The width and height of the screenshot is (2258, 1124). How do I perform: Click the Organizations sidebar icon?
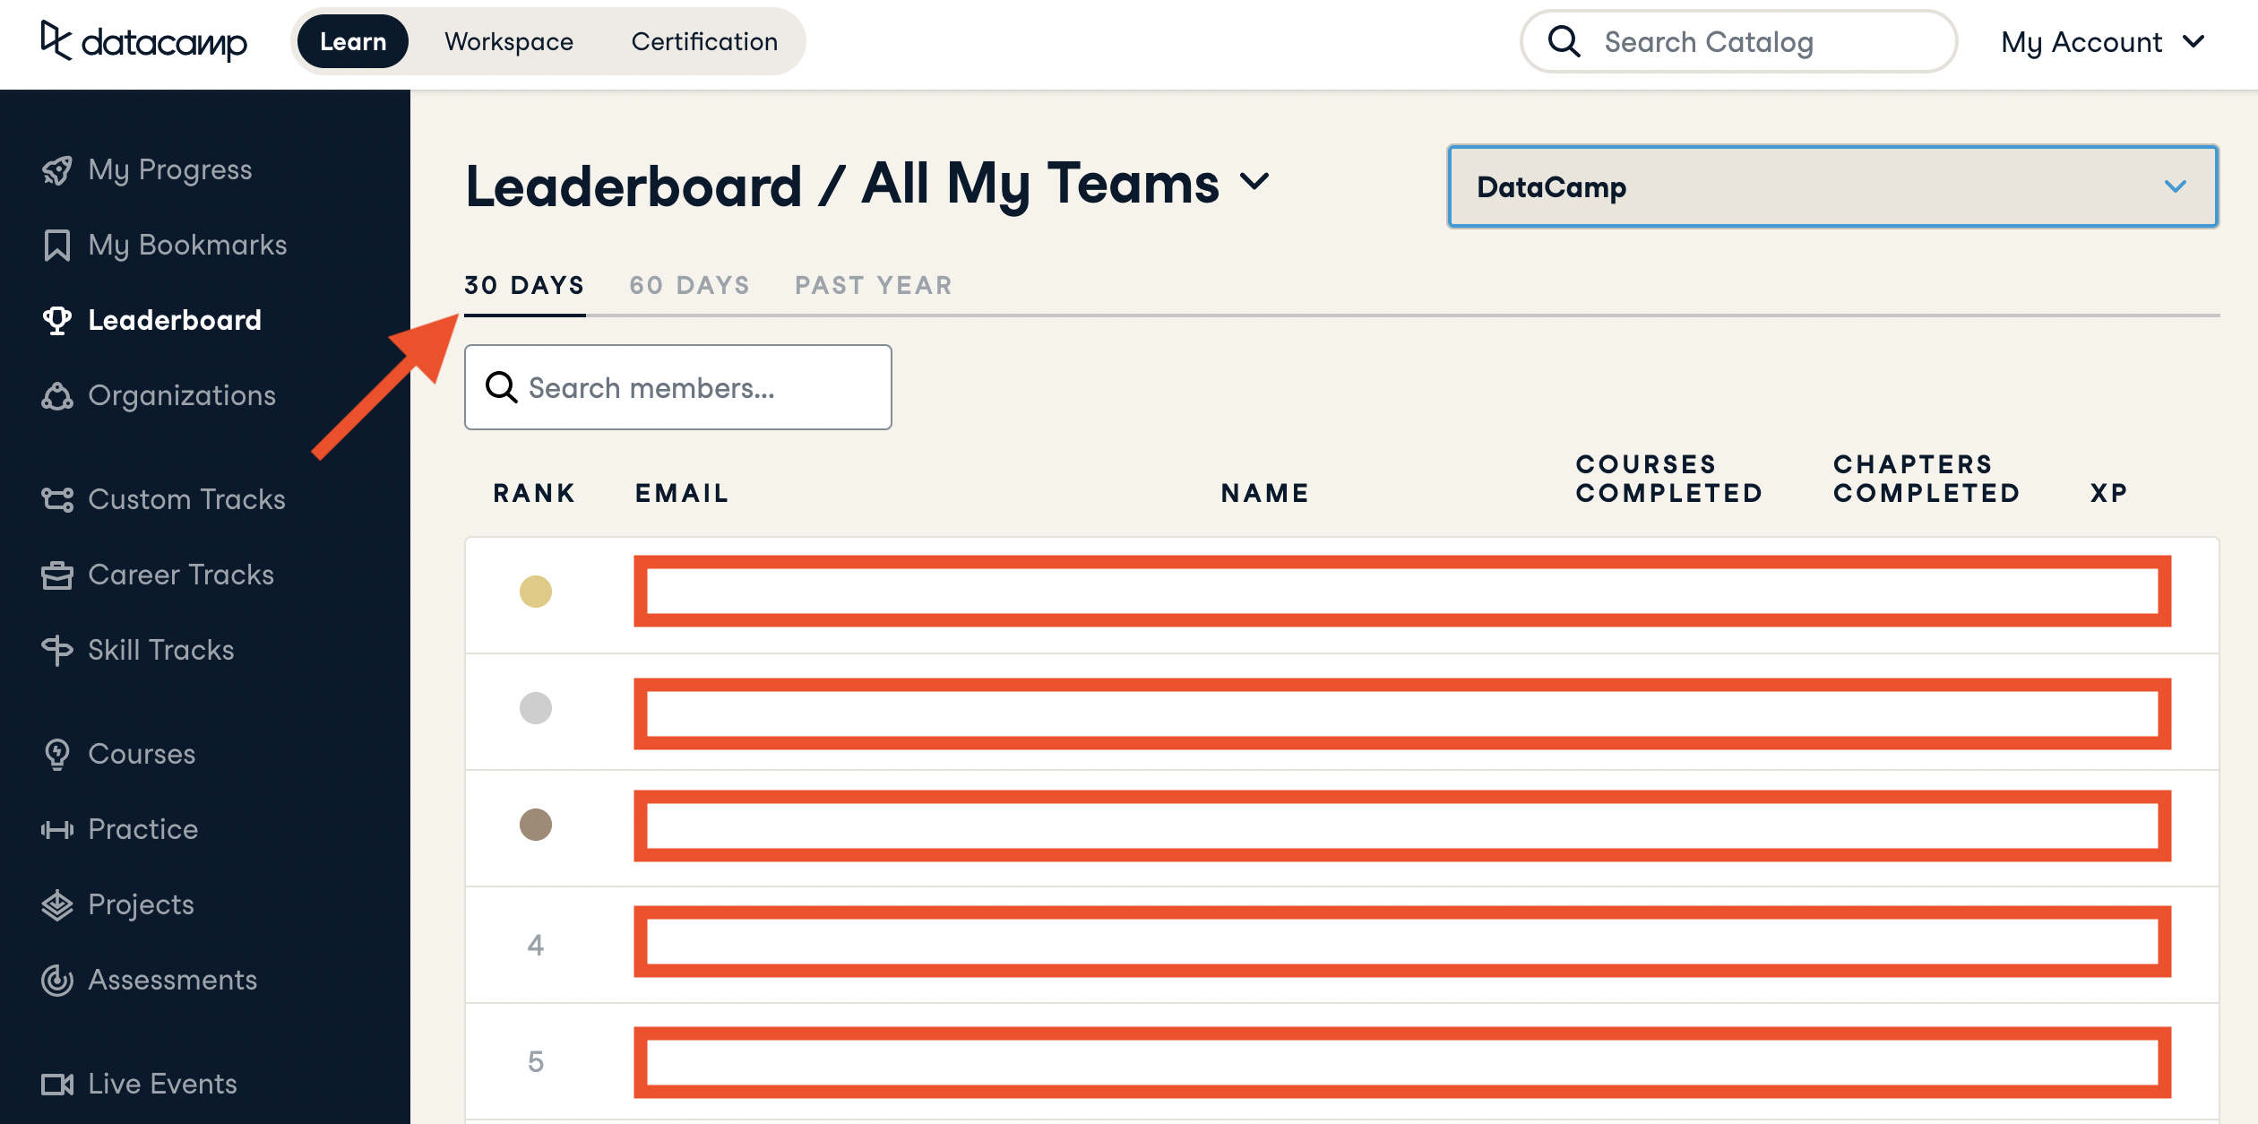[x=57, y=396]
